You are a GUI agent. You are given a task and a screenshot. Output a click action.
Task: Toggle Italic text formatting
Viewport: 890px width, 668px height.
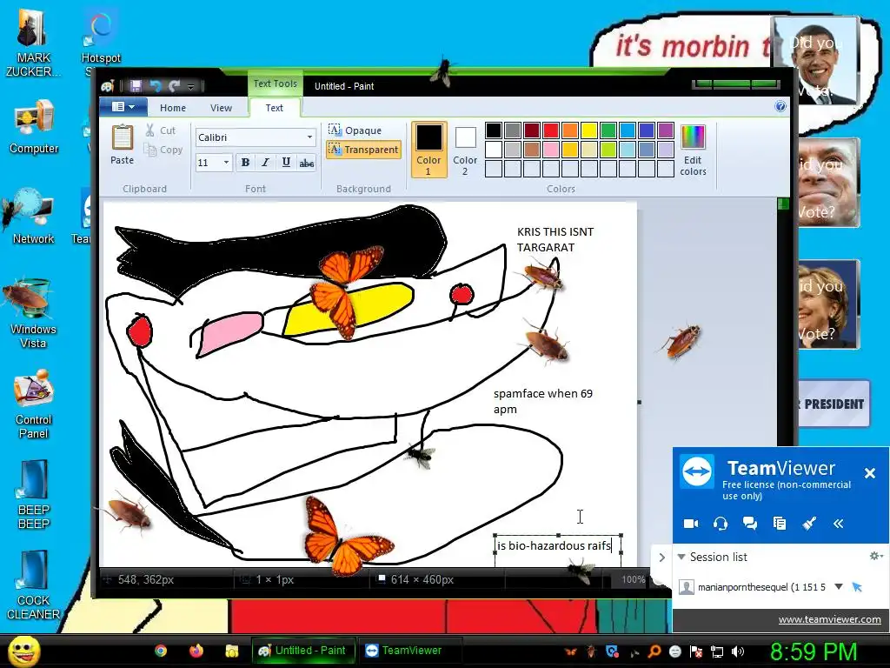[265, 163]
